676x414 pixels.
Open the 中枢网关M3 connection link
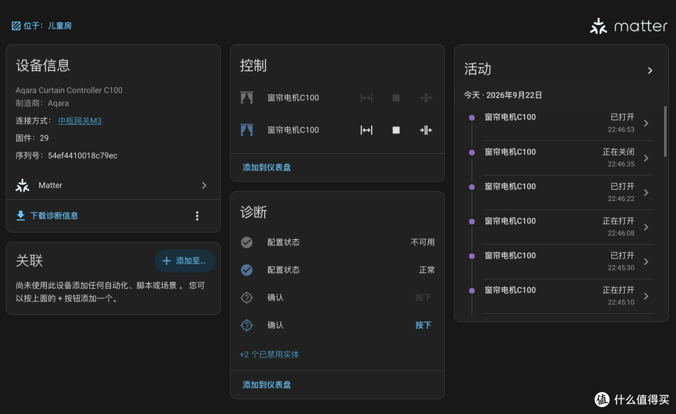[79, 121]
